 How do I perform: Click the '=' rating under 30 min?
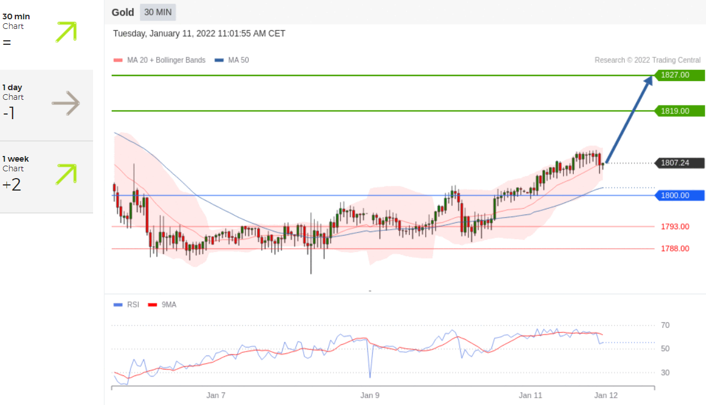tap(7, 43)
